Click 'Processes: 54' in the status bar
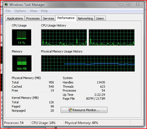This screenshot has height=129, width=147. [x=14, y=123]
